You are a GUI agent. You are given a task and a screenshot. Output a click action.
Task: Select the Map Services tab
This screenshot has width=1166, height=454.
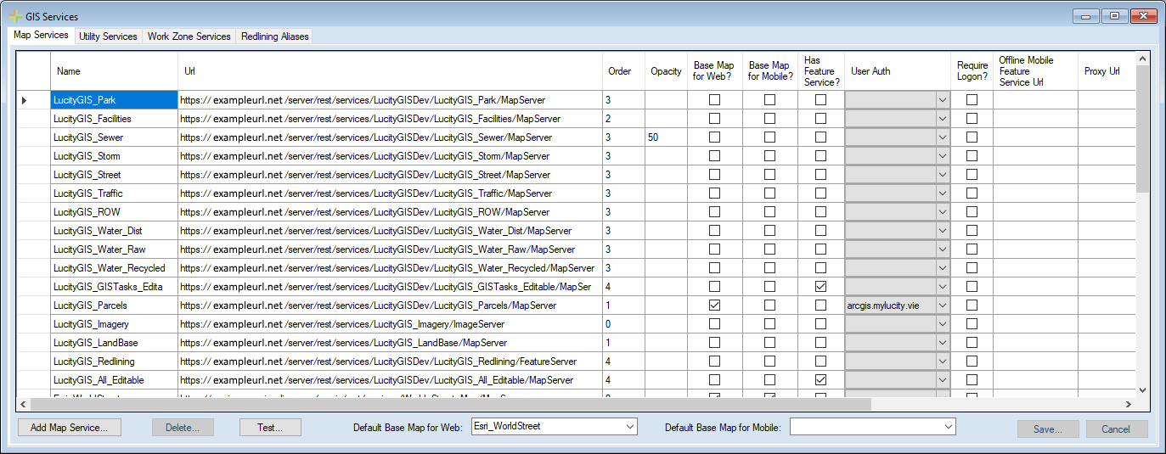tap(41, 36)
